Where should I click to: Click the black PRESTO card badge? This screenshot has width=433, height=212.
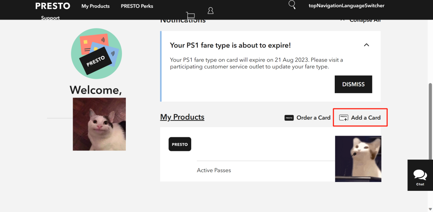pyautogui.click(x=180, y=144)
